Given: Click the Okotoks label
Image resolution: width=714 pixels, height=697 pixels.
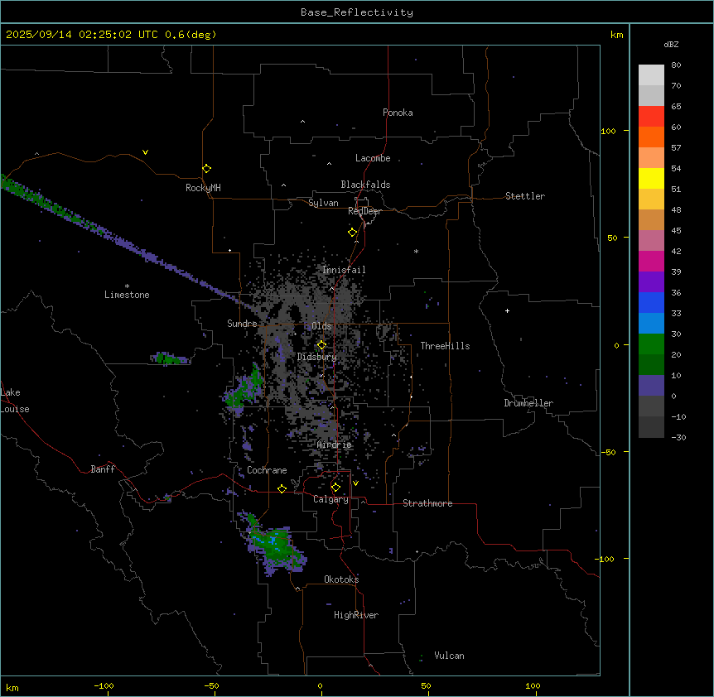Looking at the screenshot, I should 341,579.
